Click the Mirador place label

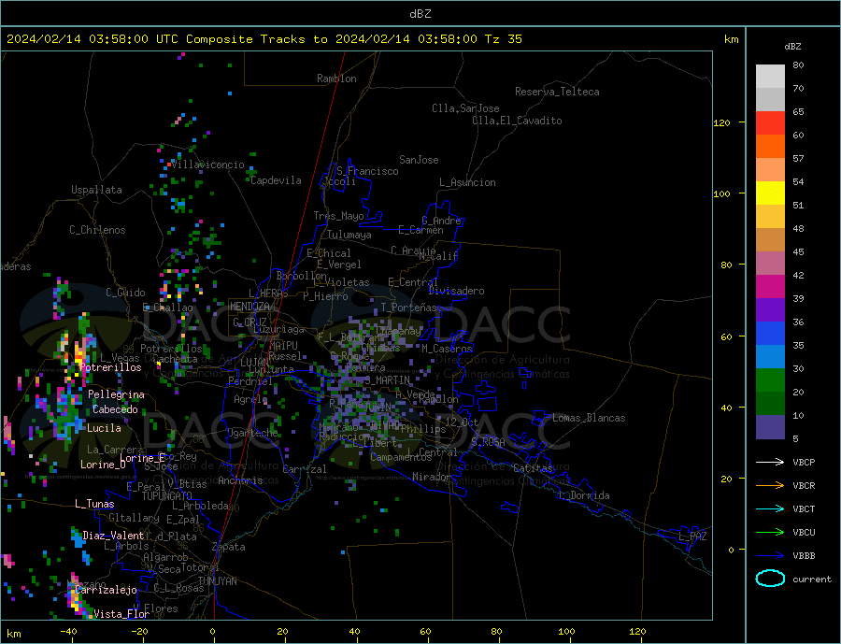[x=432, y=477]
